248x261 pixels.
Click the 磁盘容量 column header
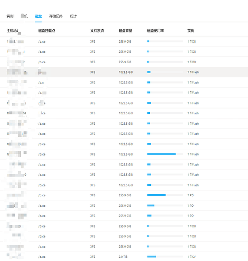125,31
